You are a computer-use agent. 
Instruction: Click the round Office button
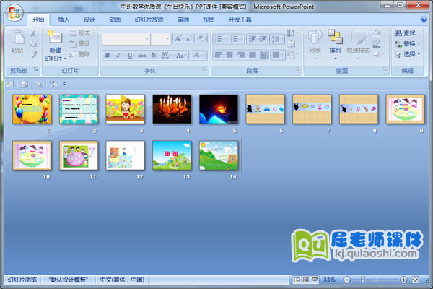[x=15, y=13]
